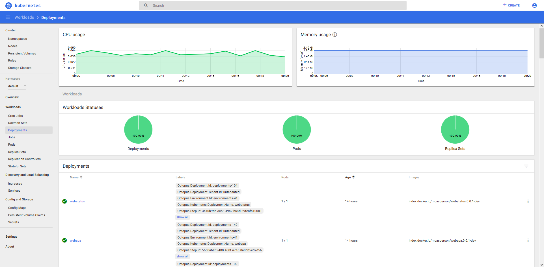Click the Memory usage info icon
The width and height of the screenshot is (544, 267).
[335, 34]
